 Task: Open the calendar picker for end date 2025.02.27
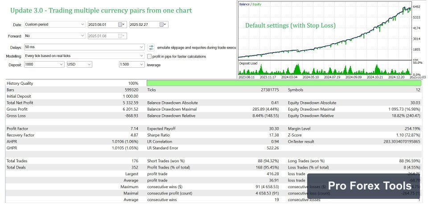coord(163,25)
